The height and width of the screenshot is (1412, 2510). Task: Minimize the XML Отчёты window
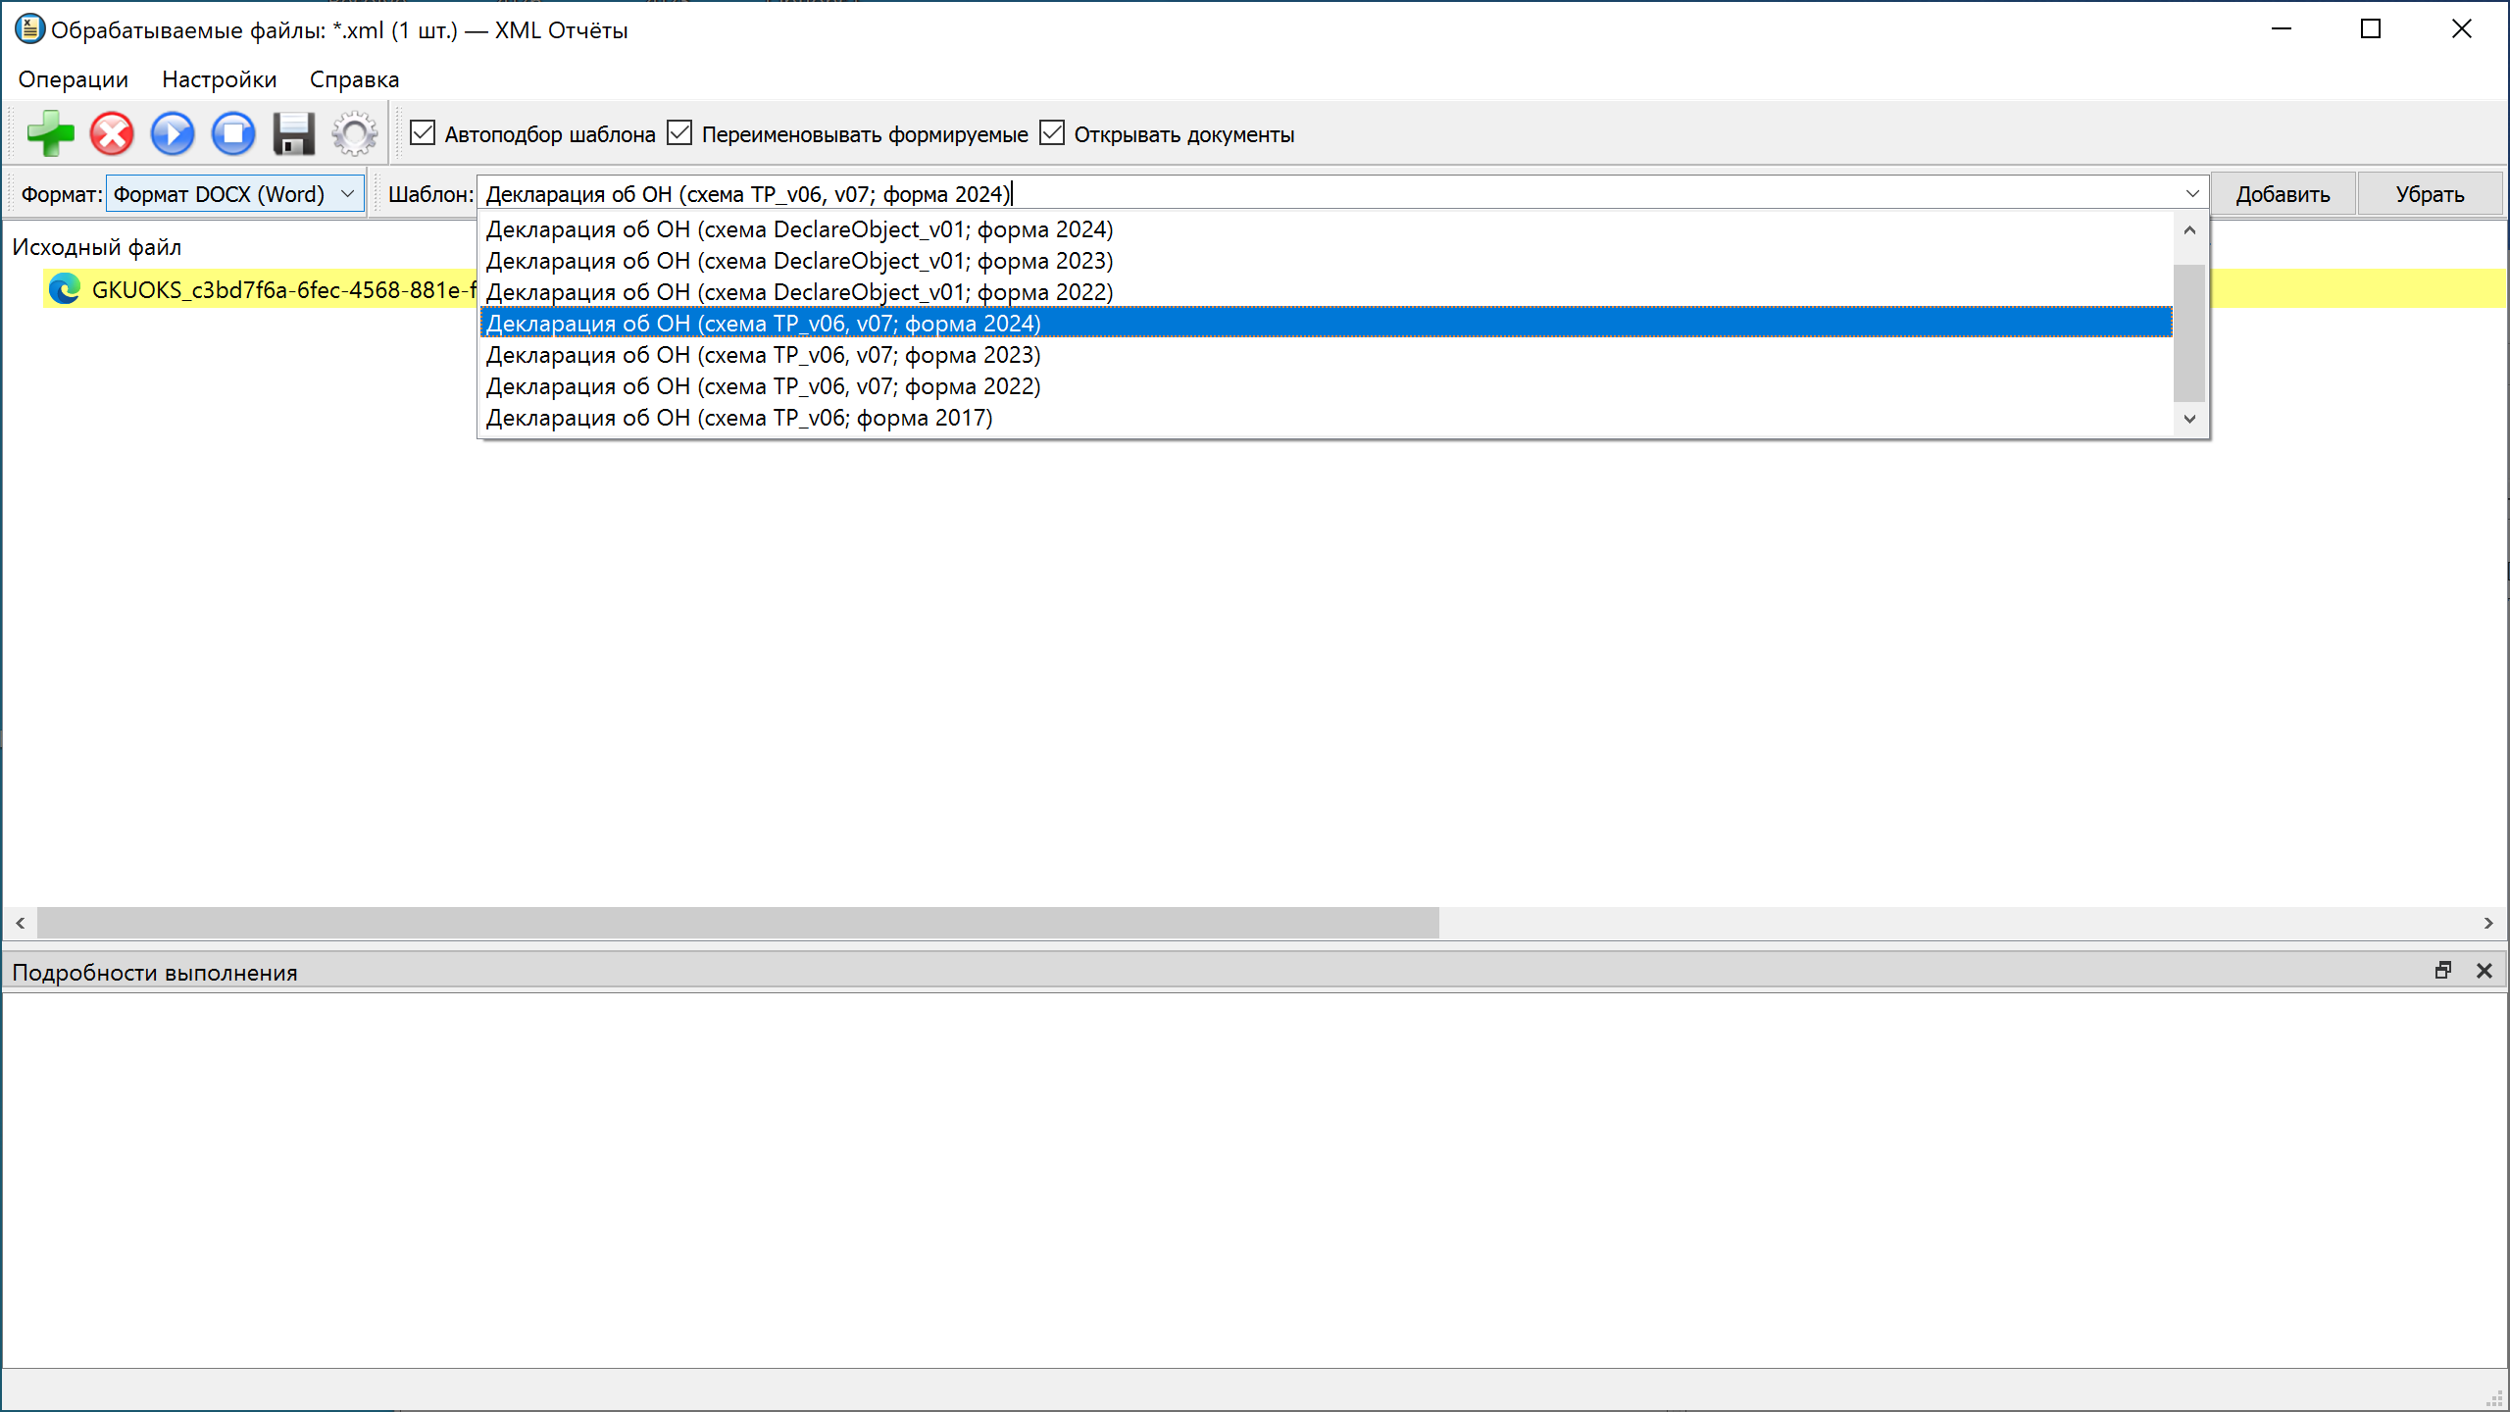[2282, 29]
